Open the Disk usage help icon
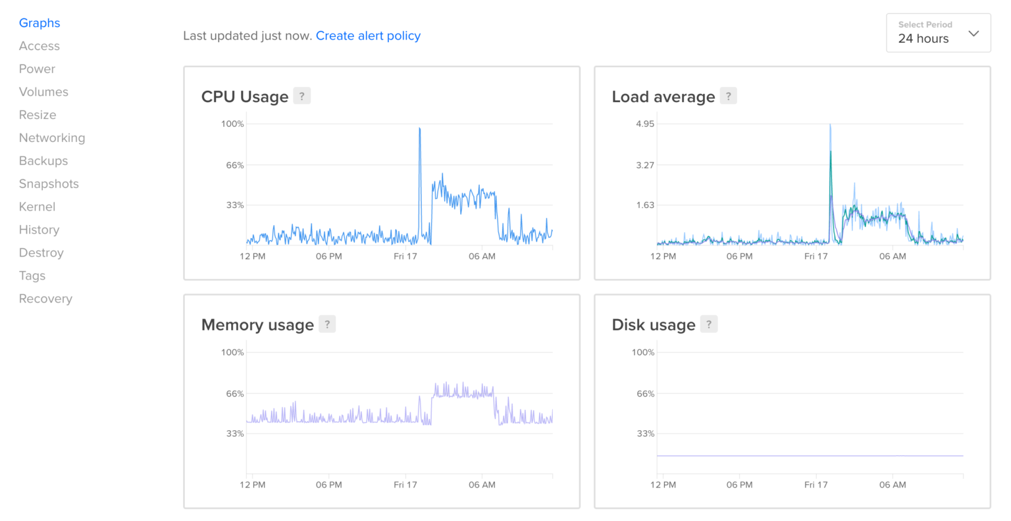The image size is (1011, 521). coord(708,324)
